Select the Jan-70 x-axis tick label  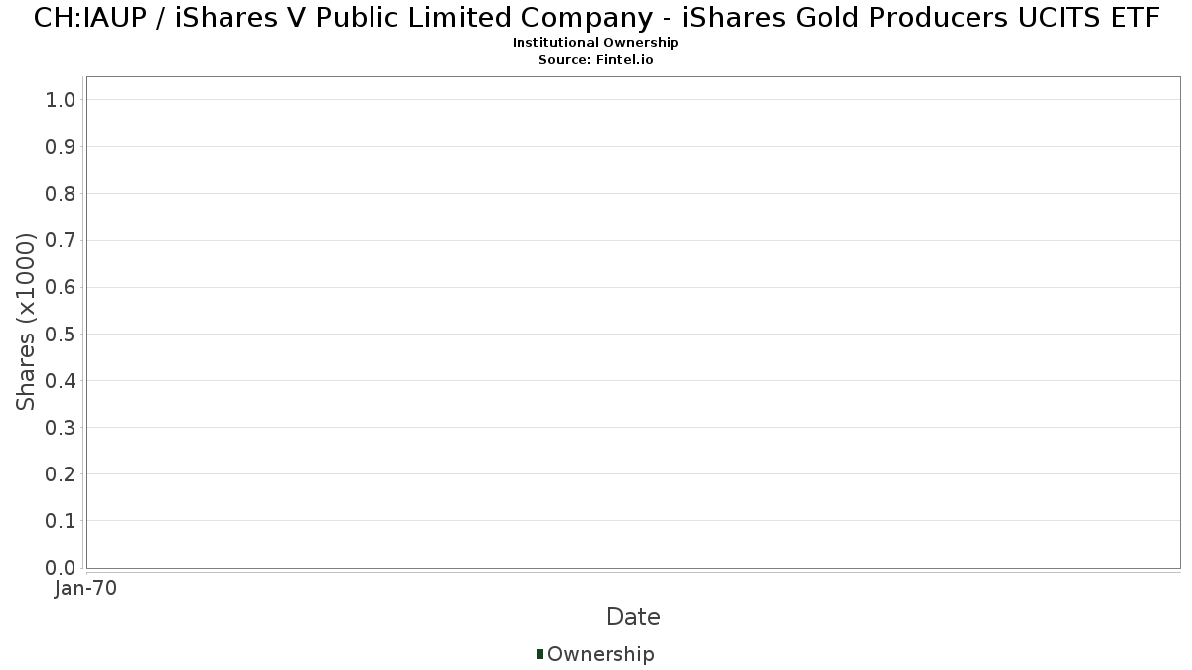[86, 589]
